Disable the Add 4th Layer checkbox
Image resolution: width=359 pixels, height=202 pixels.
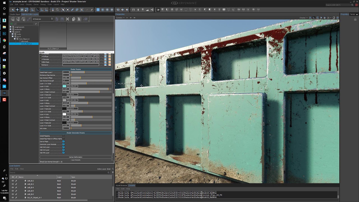63,153
